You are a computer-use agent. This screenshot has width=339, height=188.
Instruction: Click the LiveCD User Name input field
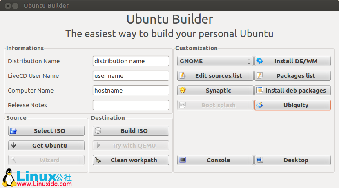pos(131,76)
